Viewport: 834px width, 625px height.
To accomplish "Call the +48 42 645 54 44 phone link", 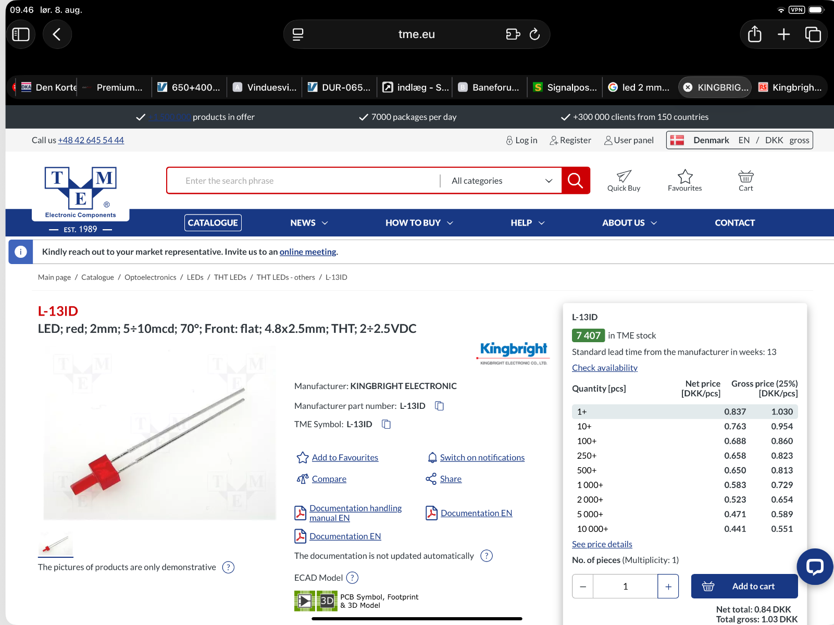I will pos(91,140).
